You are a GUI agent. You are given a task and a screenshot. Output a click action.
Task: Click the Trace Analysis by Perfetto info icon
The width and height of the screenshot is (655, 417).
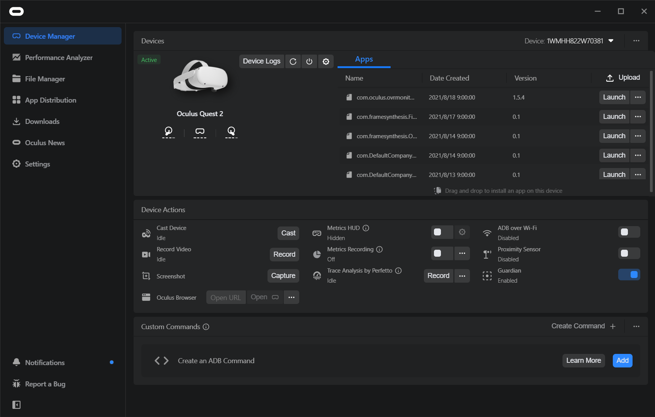398,271
